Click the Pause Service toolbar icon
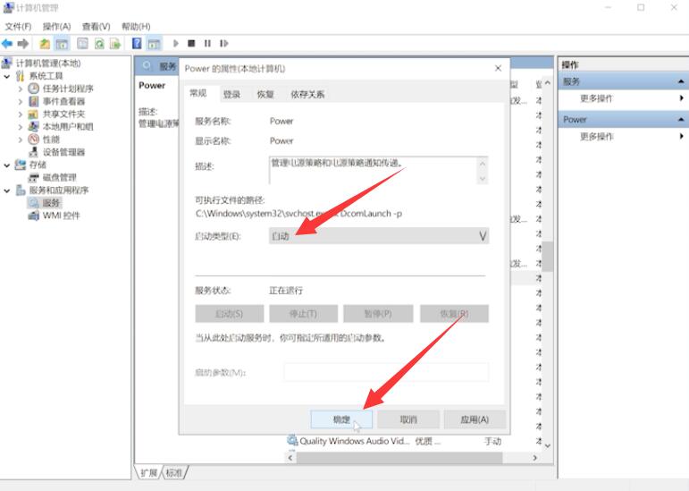689x491 pixels. click(207, 44)
